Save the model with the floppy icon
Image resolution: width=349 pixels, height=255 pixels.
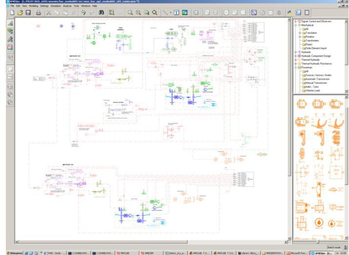point(28,13)
